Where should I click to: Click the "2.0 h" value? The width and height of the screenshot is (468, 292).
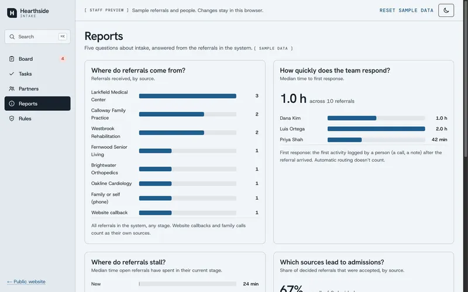click(442, 129)
